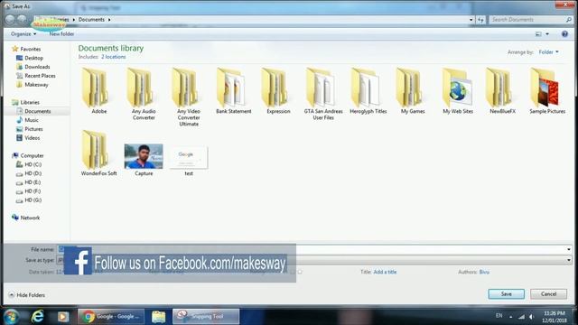Click the Save button
Viewport: 578px width, 325px height.
[506, 294]
